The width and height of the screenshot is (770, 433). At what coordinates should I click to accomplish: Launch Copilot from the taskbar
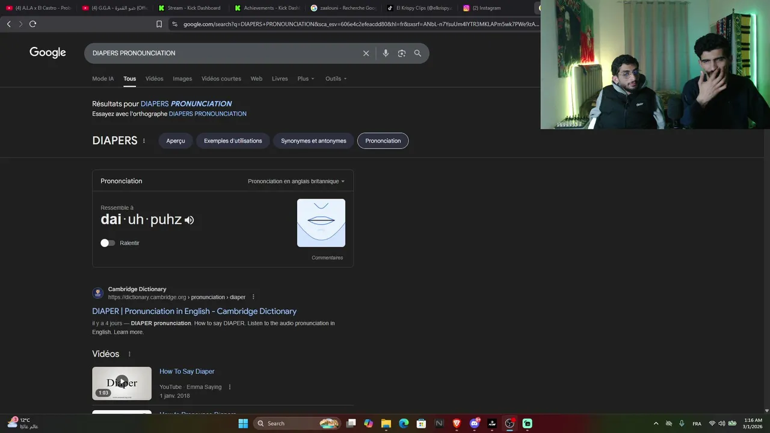(369, 423)
